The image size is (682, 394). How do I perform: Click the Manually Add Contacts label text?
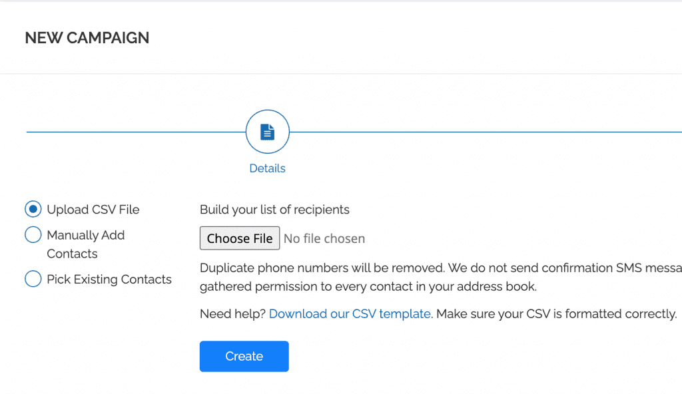(x=85, y=244)
